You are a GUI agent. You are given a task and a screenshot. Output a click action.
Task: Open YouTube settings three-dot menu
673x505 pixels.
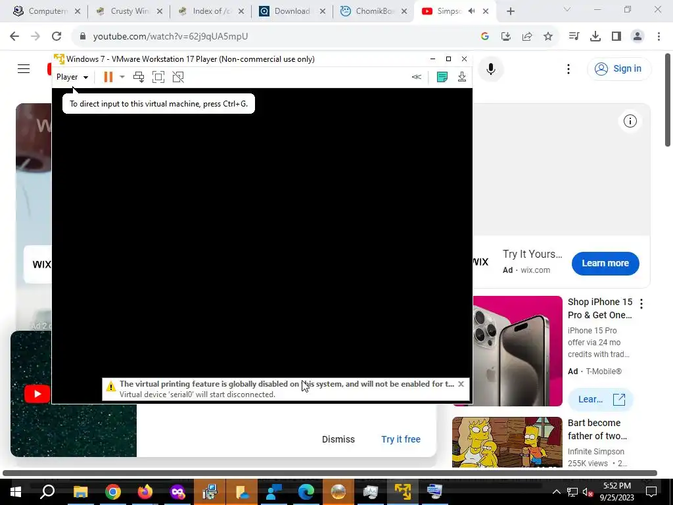(569, 69)
